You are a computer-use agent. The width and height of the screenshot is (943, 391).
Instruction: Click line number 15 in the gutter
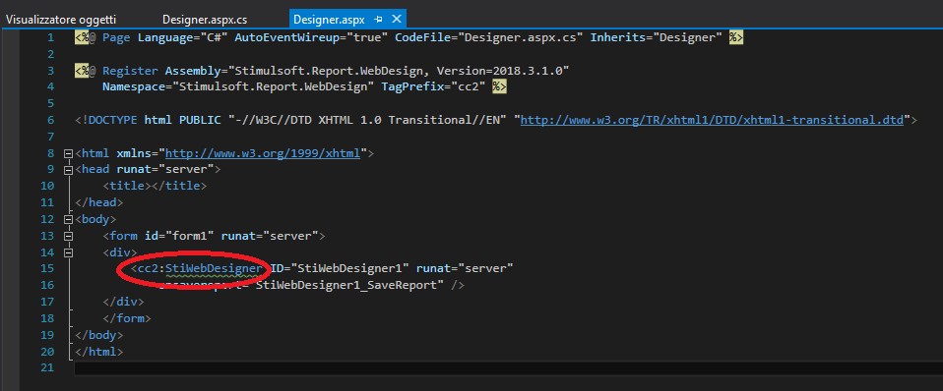tap(46, 268)
